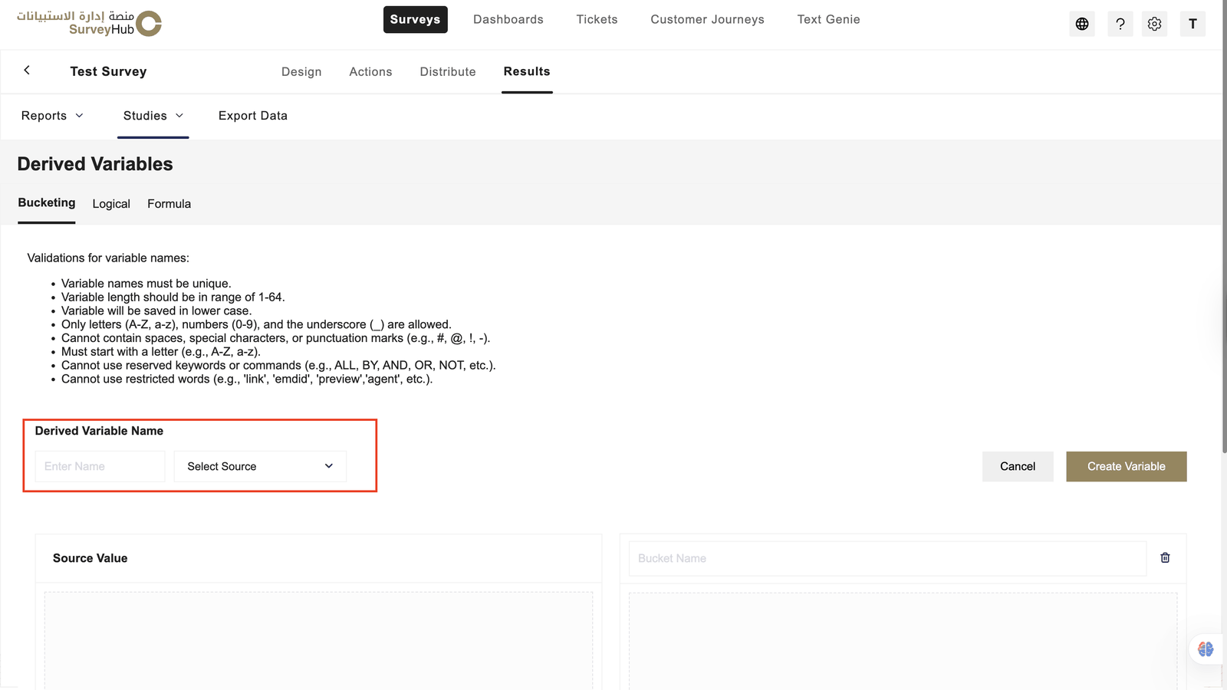Switch to the Actions tab
This screenshot has height=690, width=1227.
tap(370, 71)
